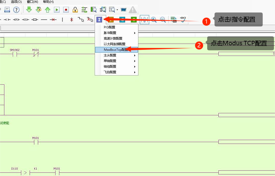The image size is (275, 176).
Task: Open the help question mark icon
Action: [16, 10]
